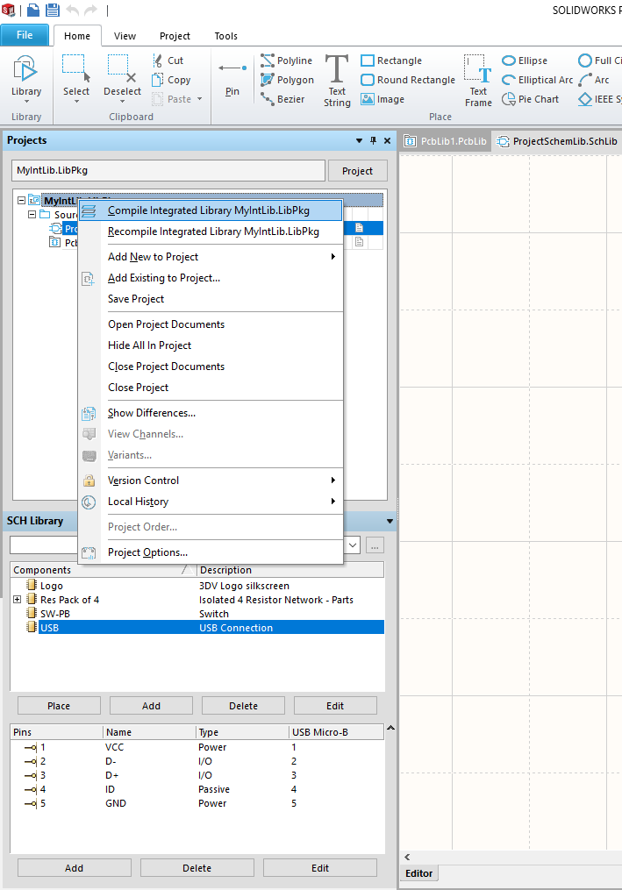Screen dimensions: 622x890
Task: Place an Image
Action: pos(382,99)
